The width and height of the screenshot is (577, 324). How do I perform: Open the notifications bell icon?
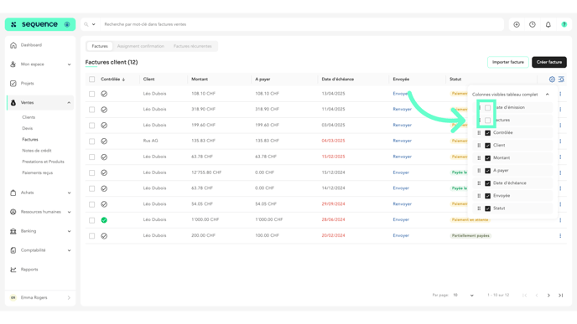pos(548,24)
